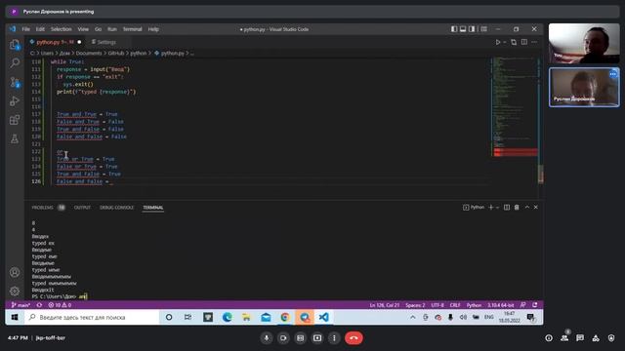
Task: Open notifications bell in VS Code status bar
Action: coord(535,305)
